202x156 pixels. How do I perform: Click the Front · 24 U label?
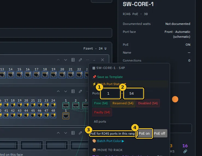pos(95,48)
